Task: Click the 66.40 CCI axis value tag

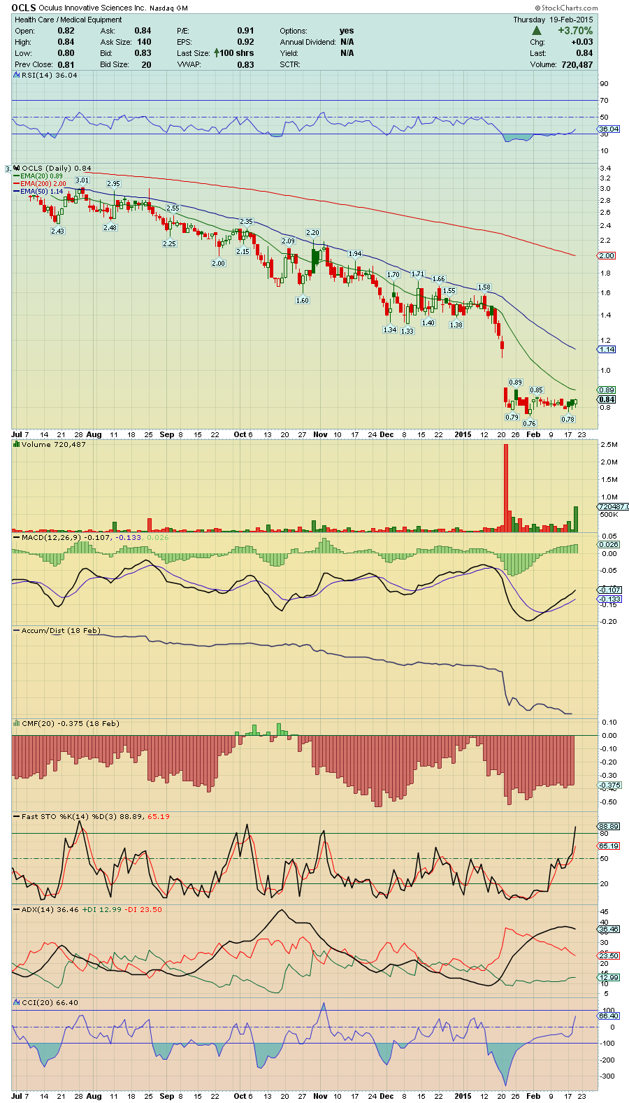Action: (609, 1016)
